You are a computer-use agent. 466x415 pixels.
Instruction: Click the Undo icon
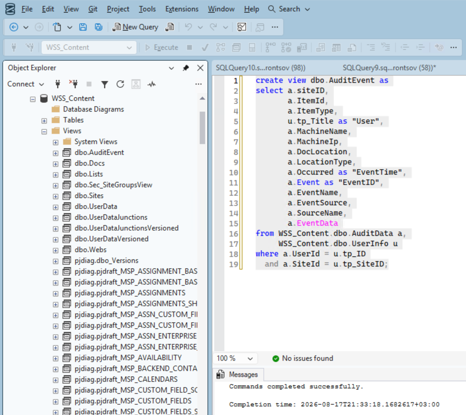coord(188,27)
